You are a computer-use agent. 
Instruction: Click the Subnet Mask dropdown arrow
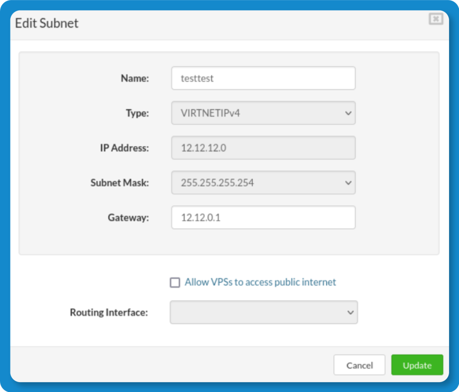pyautogui.click(x=350, y=182)
